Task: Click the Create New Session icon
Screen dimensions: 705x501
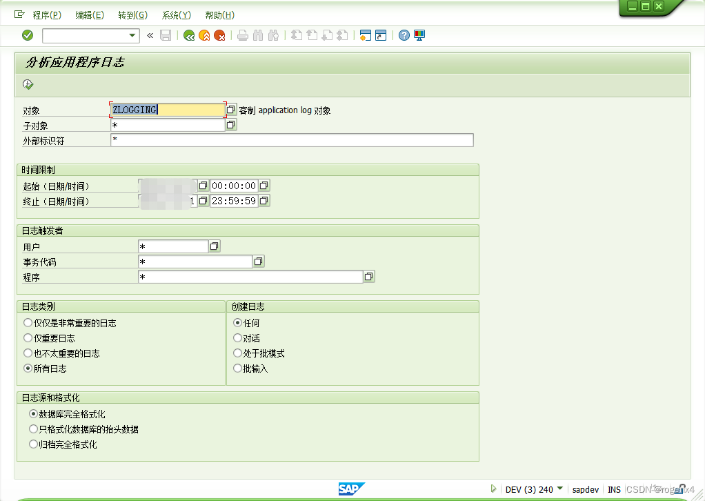Action: click(x=365, y=35)
